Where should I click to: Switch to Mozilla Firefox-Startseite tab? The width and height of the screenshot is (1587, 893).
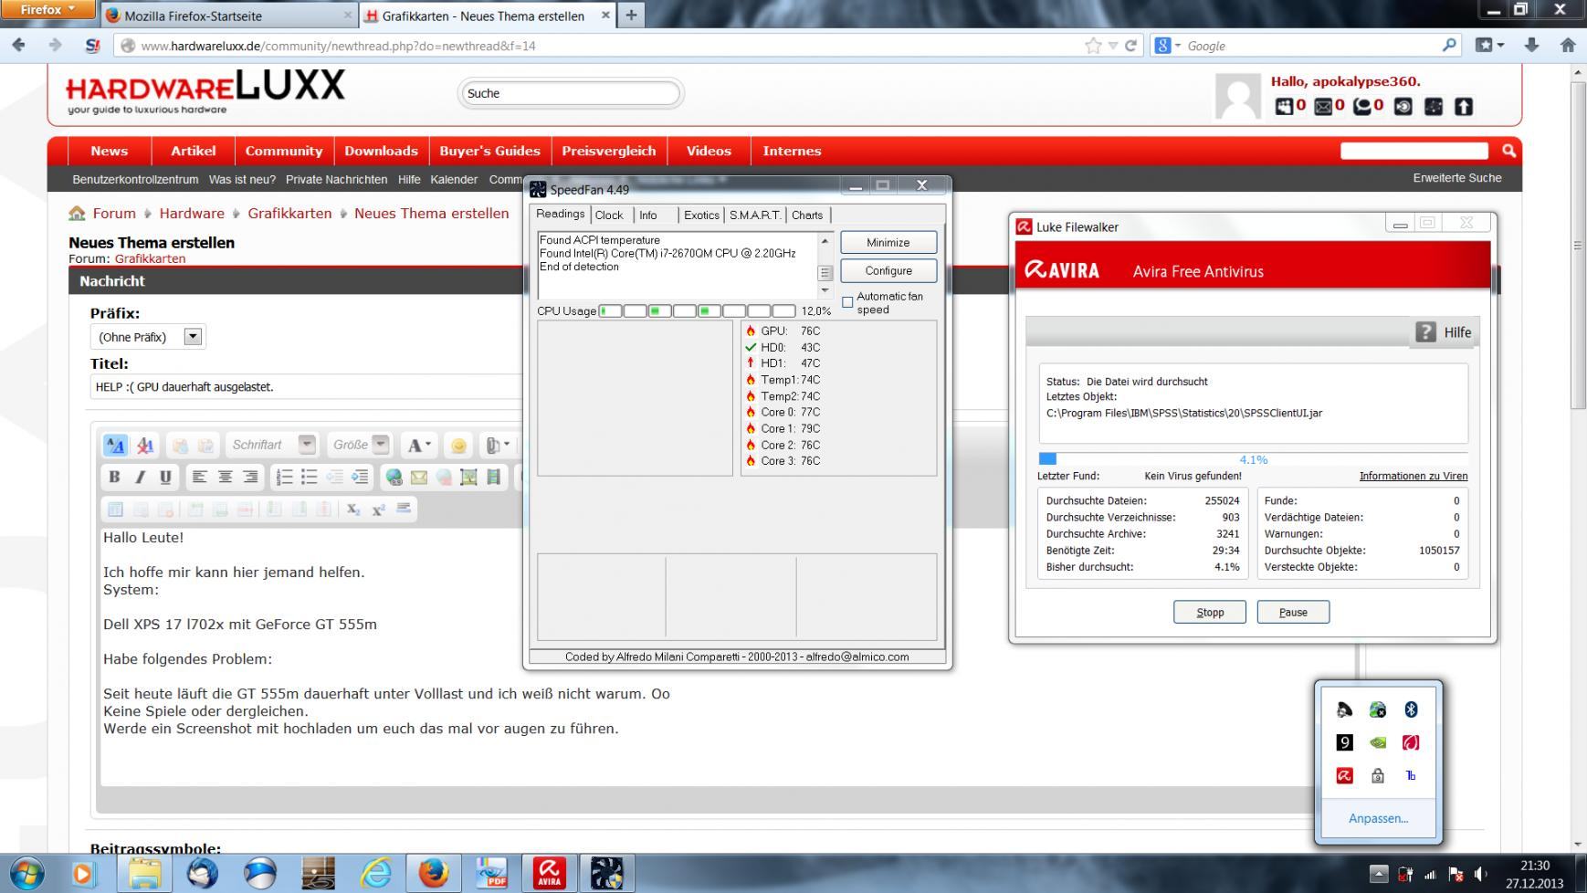228,16
